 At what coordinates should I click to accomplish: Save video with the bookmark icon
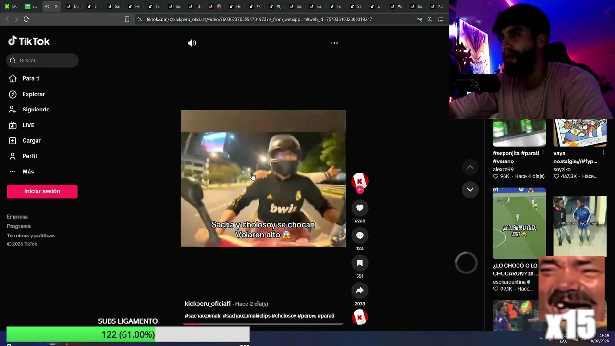click(360, 263)
